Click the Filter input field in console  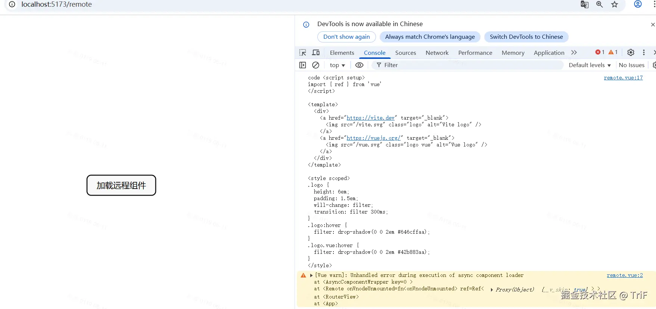[x=467, y=65]
